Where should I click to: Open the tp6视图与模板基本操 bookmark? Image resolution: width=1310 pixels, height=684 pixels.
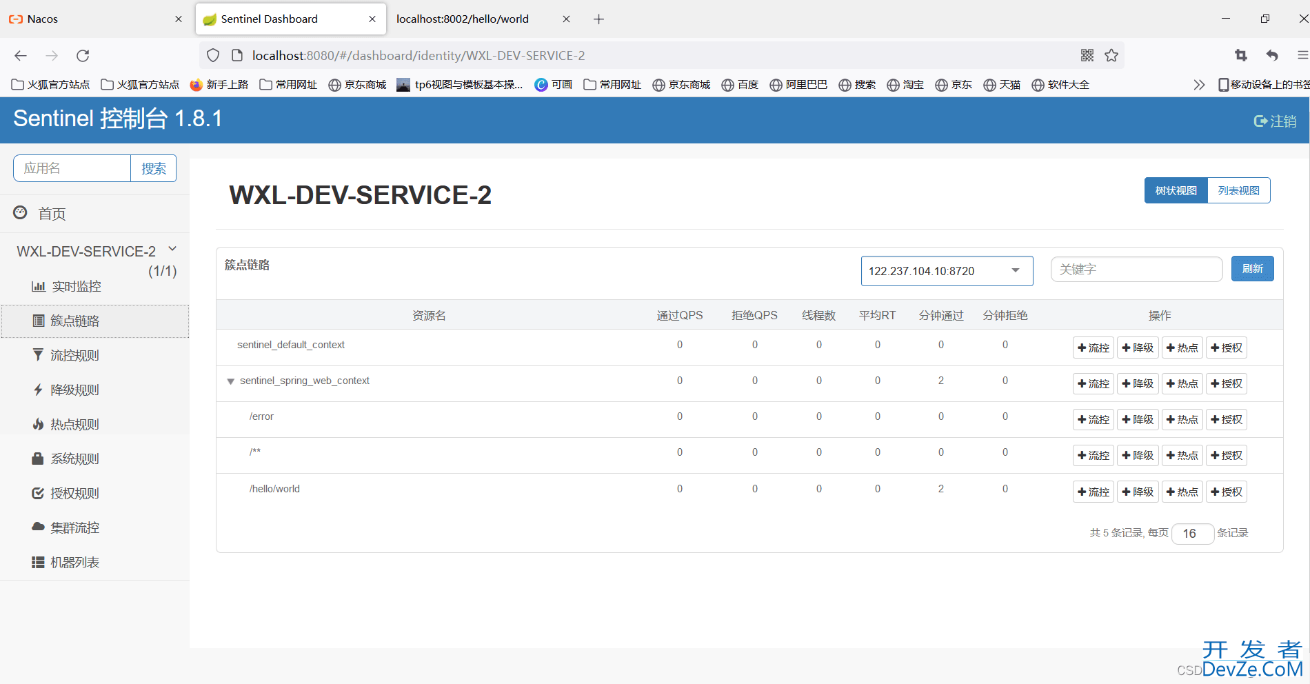click(x=460, y=85)
